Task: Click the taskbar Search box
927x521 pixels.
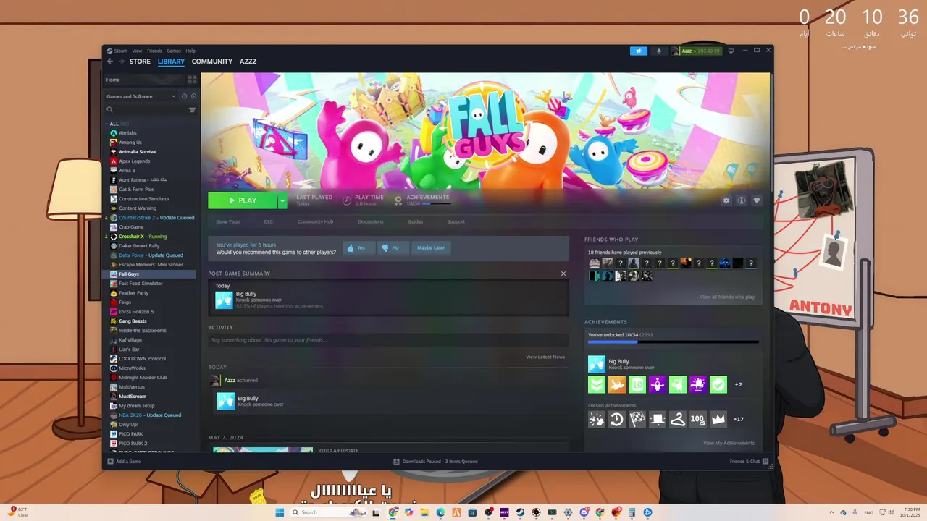Action: pyautogui.click(x=329, y=512)
